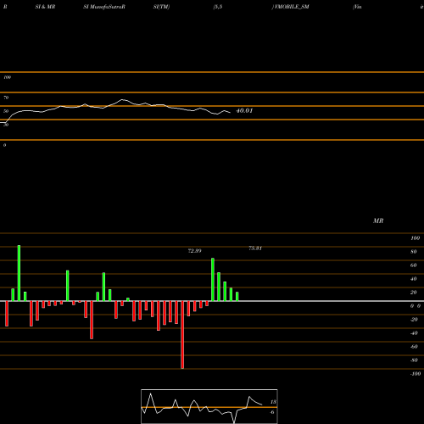Click the MR axis label 60
The image size is (424, 424).
(x=413, y=265)
